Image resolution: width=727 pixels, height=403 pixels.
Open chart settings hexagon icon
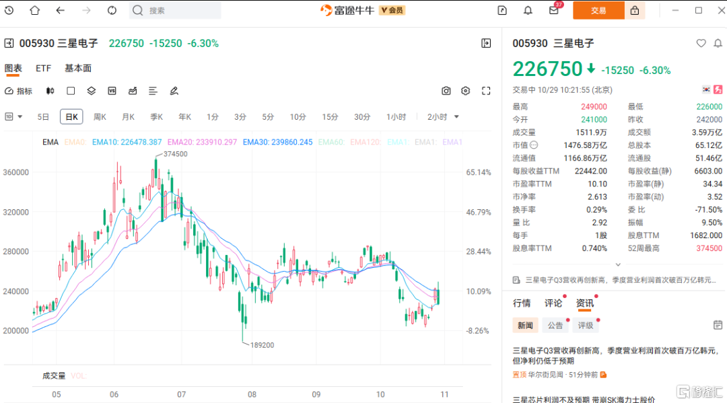(x=466, y=91)
